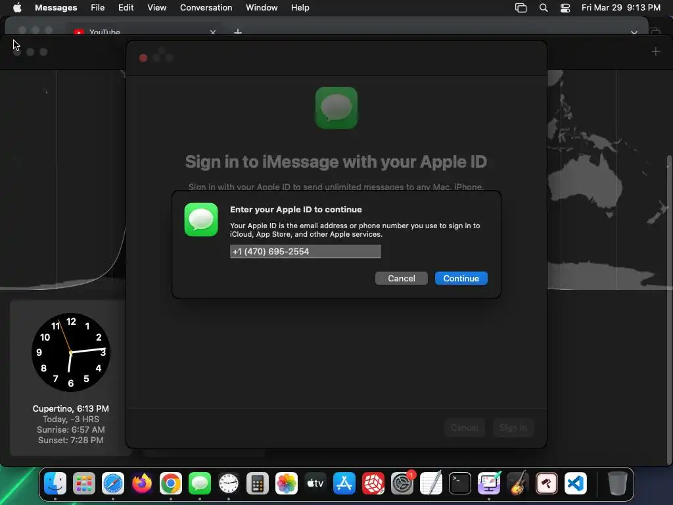Open the Edit menu
673x505 pixels.
126,8
